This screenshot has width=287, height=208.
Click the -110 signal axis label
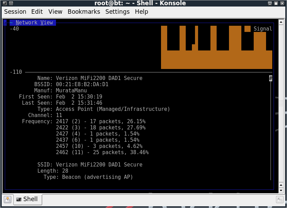click(16, 72)
